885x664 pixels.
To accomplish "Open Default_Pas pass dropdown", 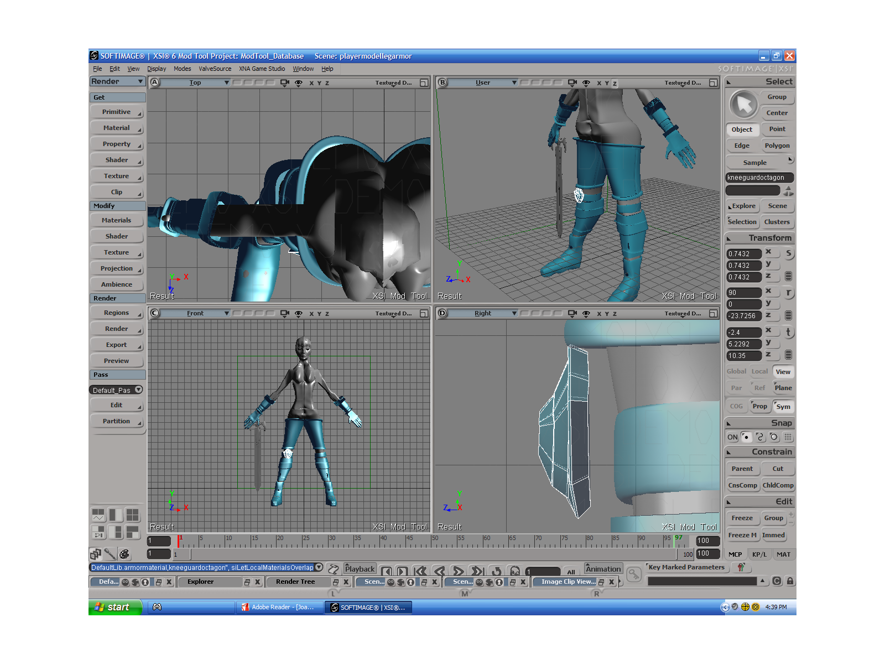I will click(x=116, y=390).
